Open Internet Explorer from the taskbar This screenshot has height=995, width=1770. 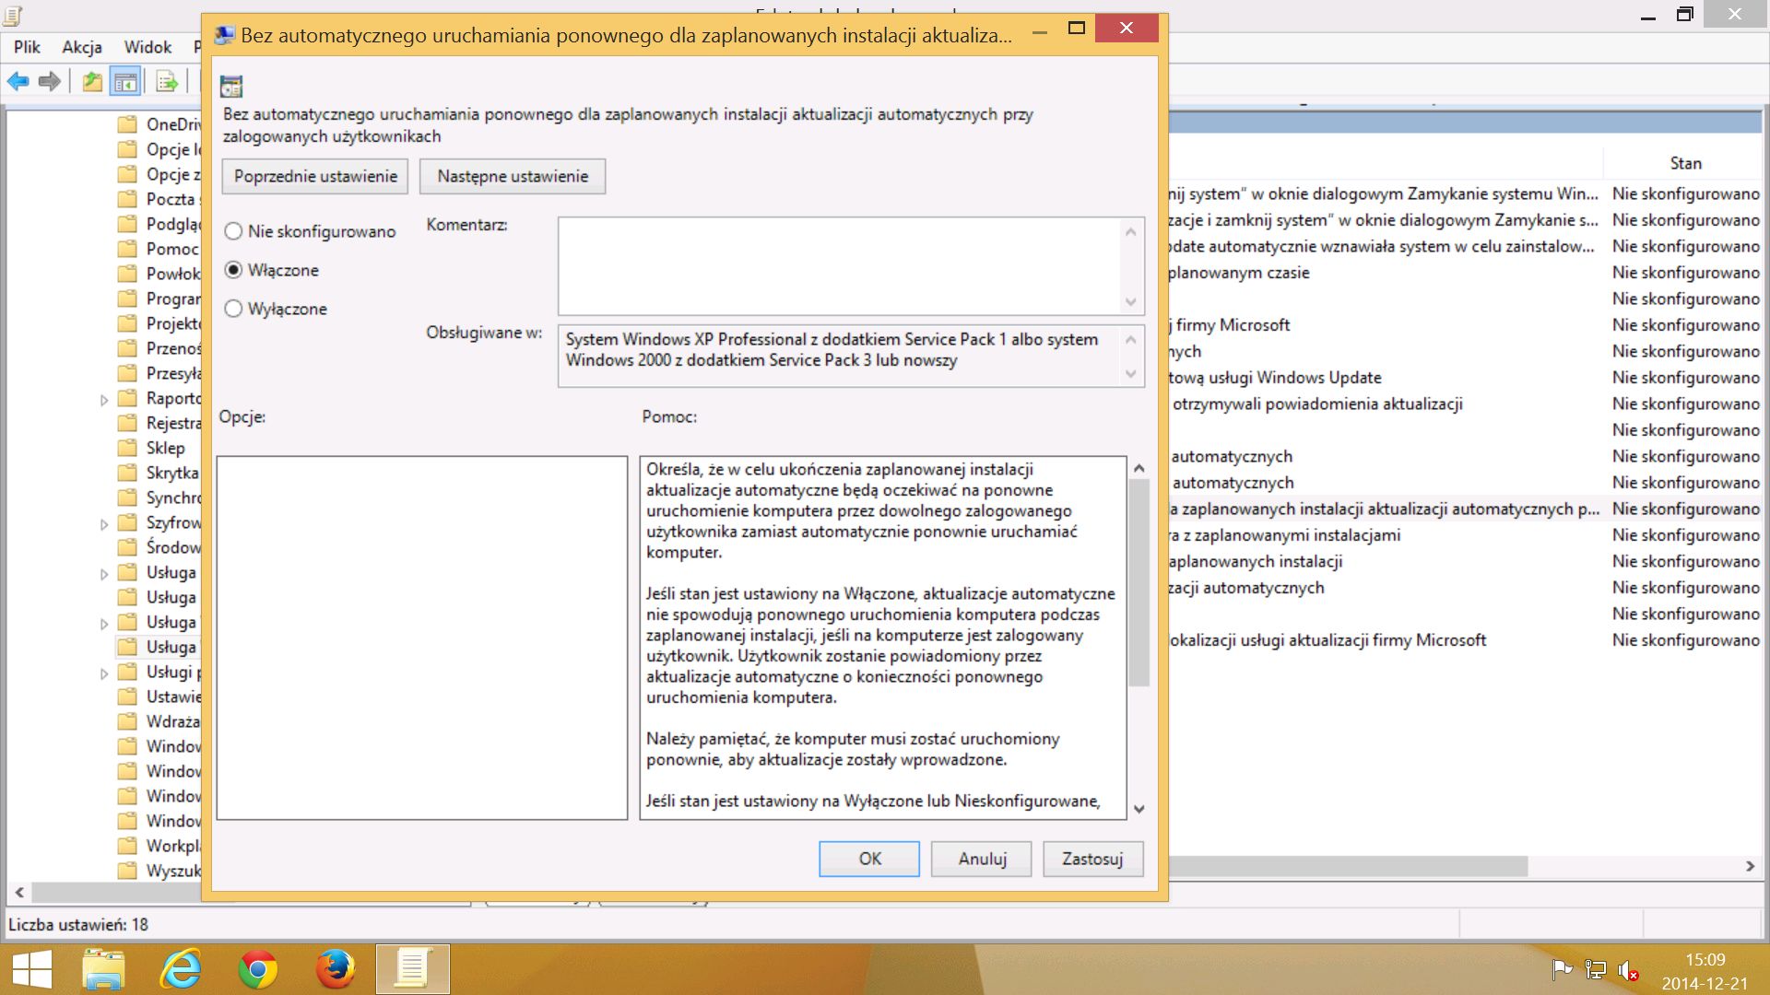click(181, 969)
